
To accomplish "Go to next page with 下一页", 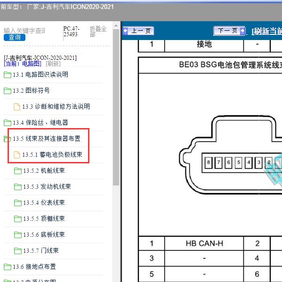I will pyautogui.click(x=229, y=31).
